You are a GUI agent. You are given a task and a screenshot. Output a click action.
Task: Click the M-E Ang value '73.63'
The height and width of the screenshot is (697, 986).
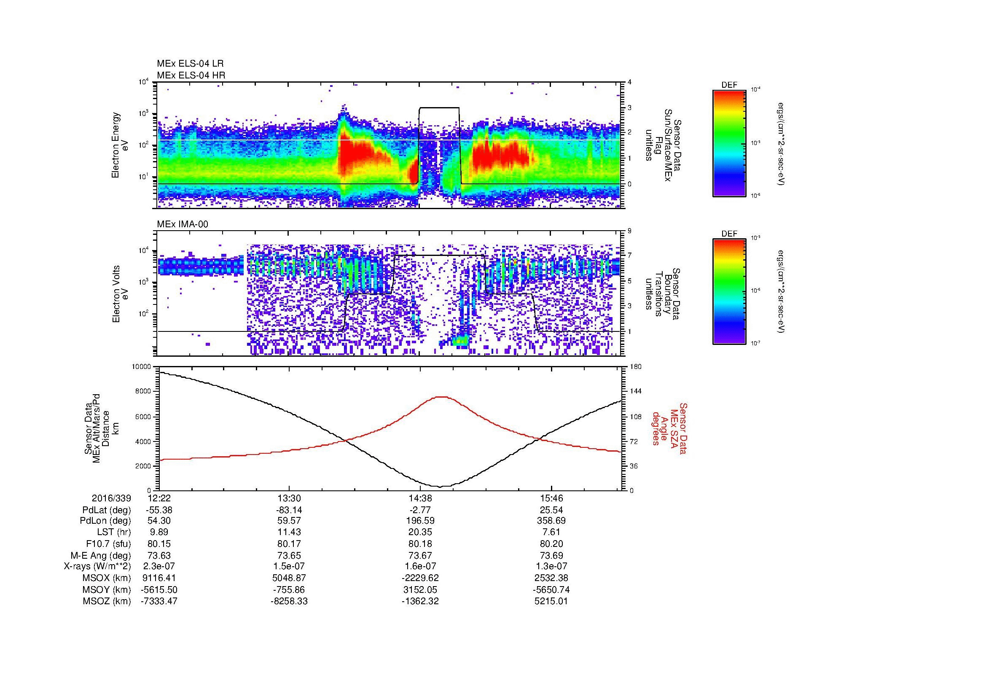(x=159, y=555)
